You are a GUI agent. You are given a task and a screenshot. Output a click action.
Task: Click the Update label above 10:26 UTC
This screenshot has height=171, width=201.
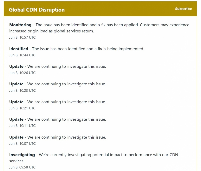coord(16,67)
